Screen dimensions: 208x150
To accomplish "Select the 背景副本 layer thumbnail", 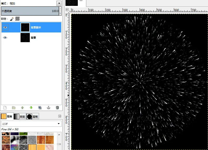I will coord(25,27).
